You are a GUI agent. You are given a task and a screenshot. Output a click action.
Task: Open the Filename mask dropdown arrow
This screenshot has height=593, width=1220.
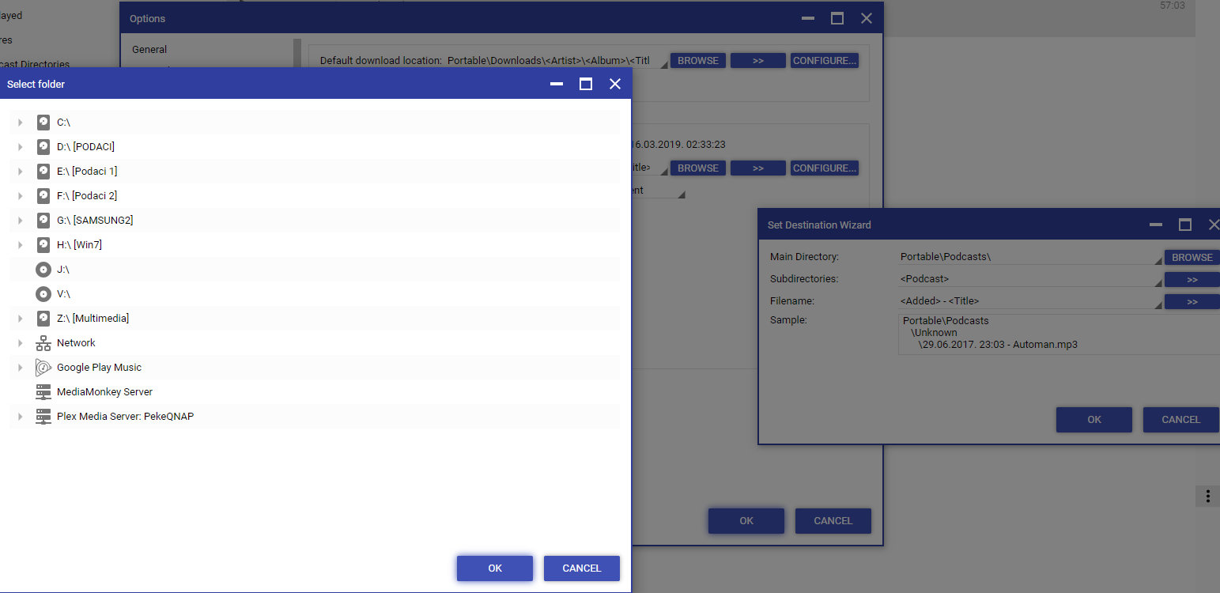pos(1158,304)
